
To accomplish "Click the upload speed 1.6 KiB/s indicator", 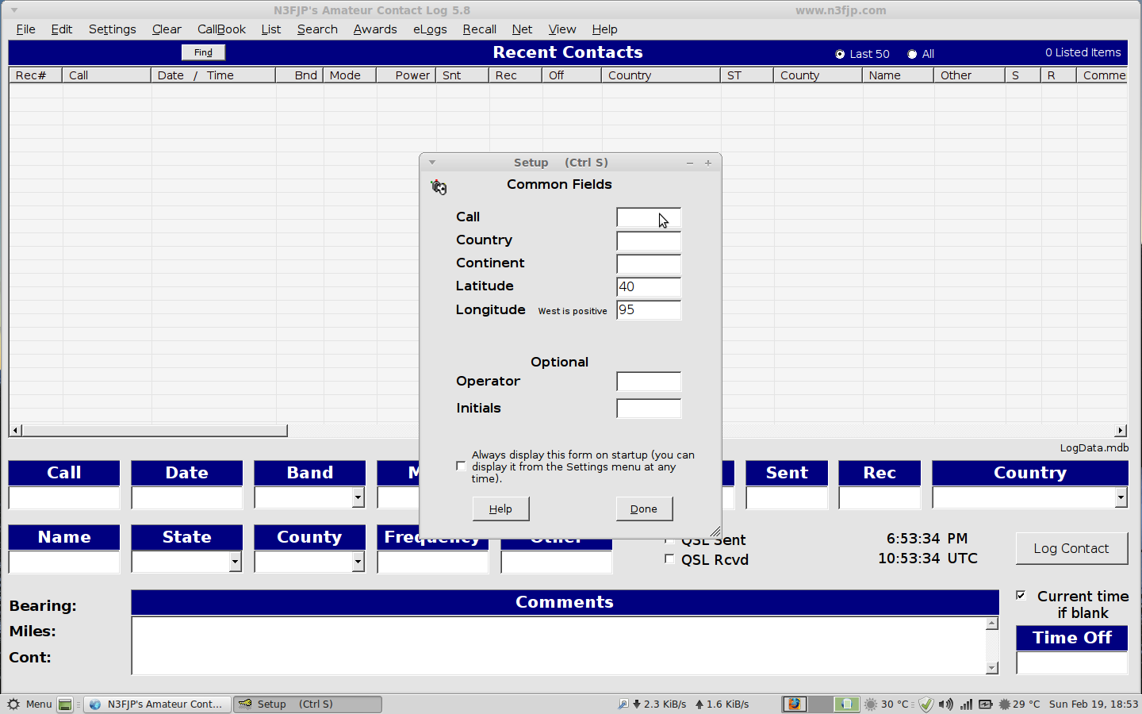I will (x=722, y=704).
